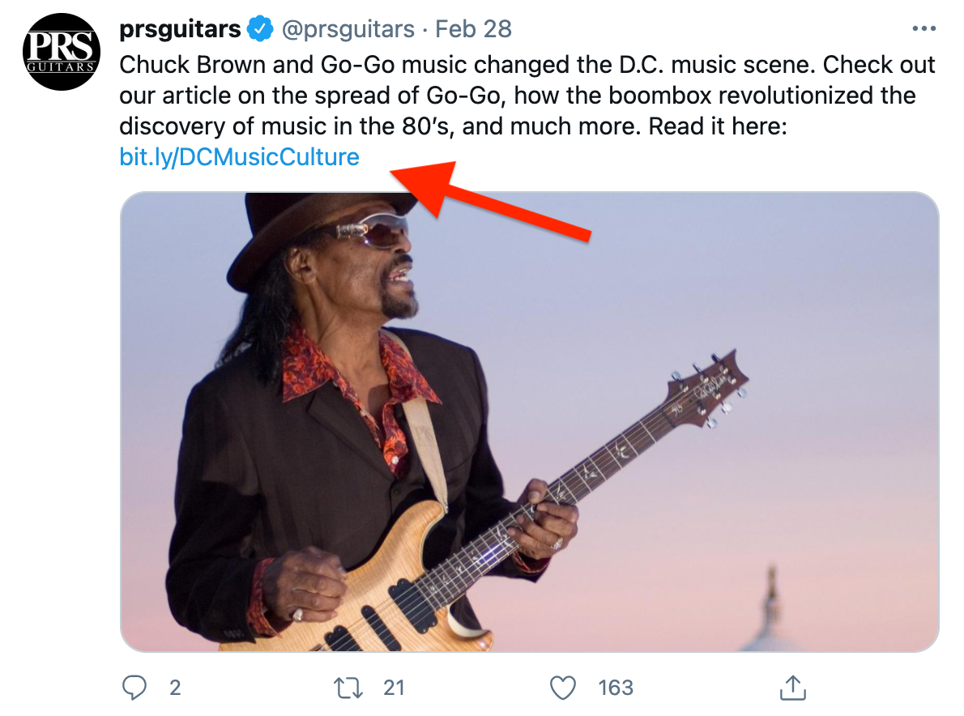The width and height of the screenshot is (964, 716).
Task: Click the like count showing 163
Action: pyautogui.click(x=615, y=688)
